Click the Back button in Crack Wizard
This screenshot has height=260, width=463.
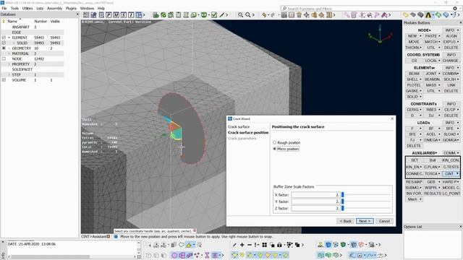click(x=345, y=221)
